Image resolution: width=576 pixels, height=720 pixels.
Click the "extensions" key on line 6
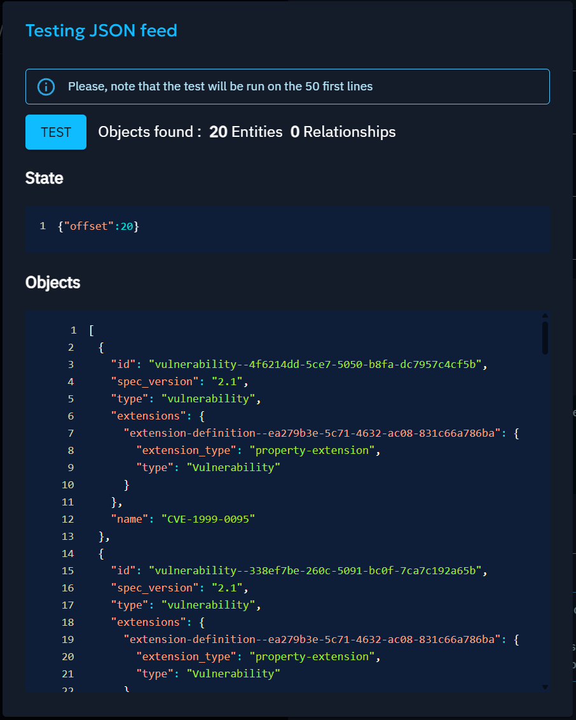coord(145,416)
